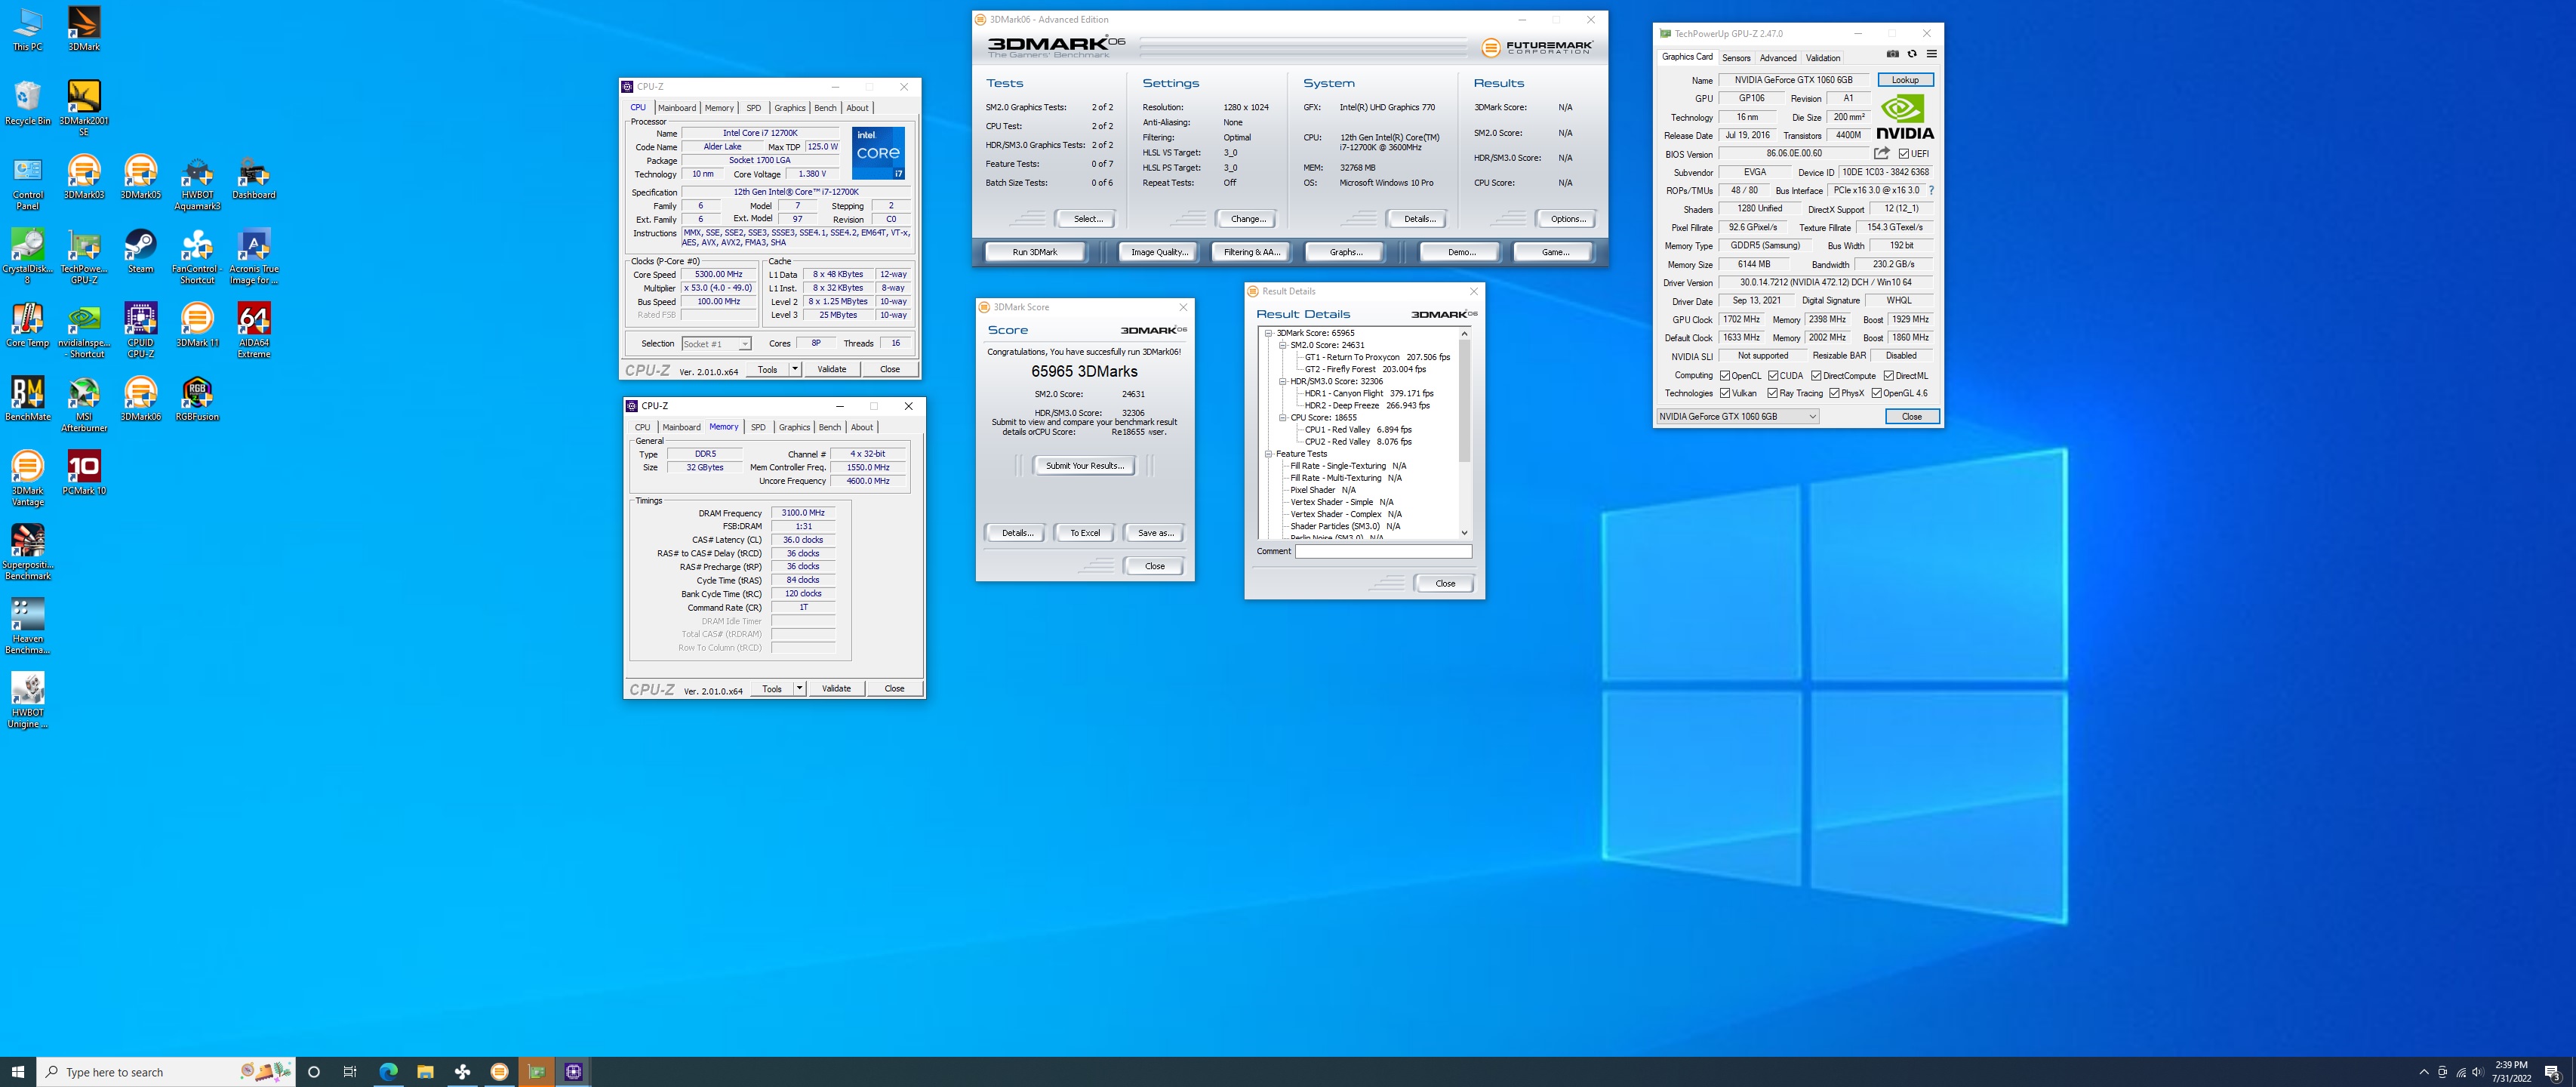The image size is (2576, 1087).
Task: Click the GPU-Z screenshot camera icon
Action: pos(1892,54)
